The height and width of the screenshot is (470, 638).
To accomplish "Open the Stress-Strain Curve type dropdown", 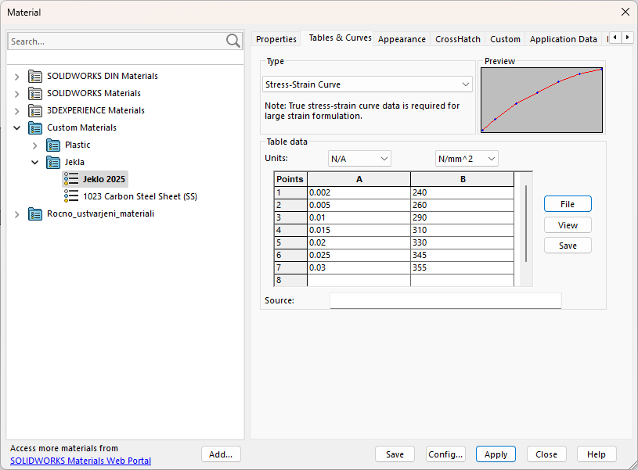I will [367, 84].
